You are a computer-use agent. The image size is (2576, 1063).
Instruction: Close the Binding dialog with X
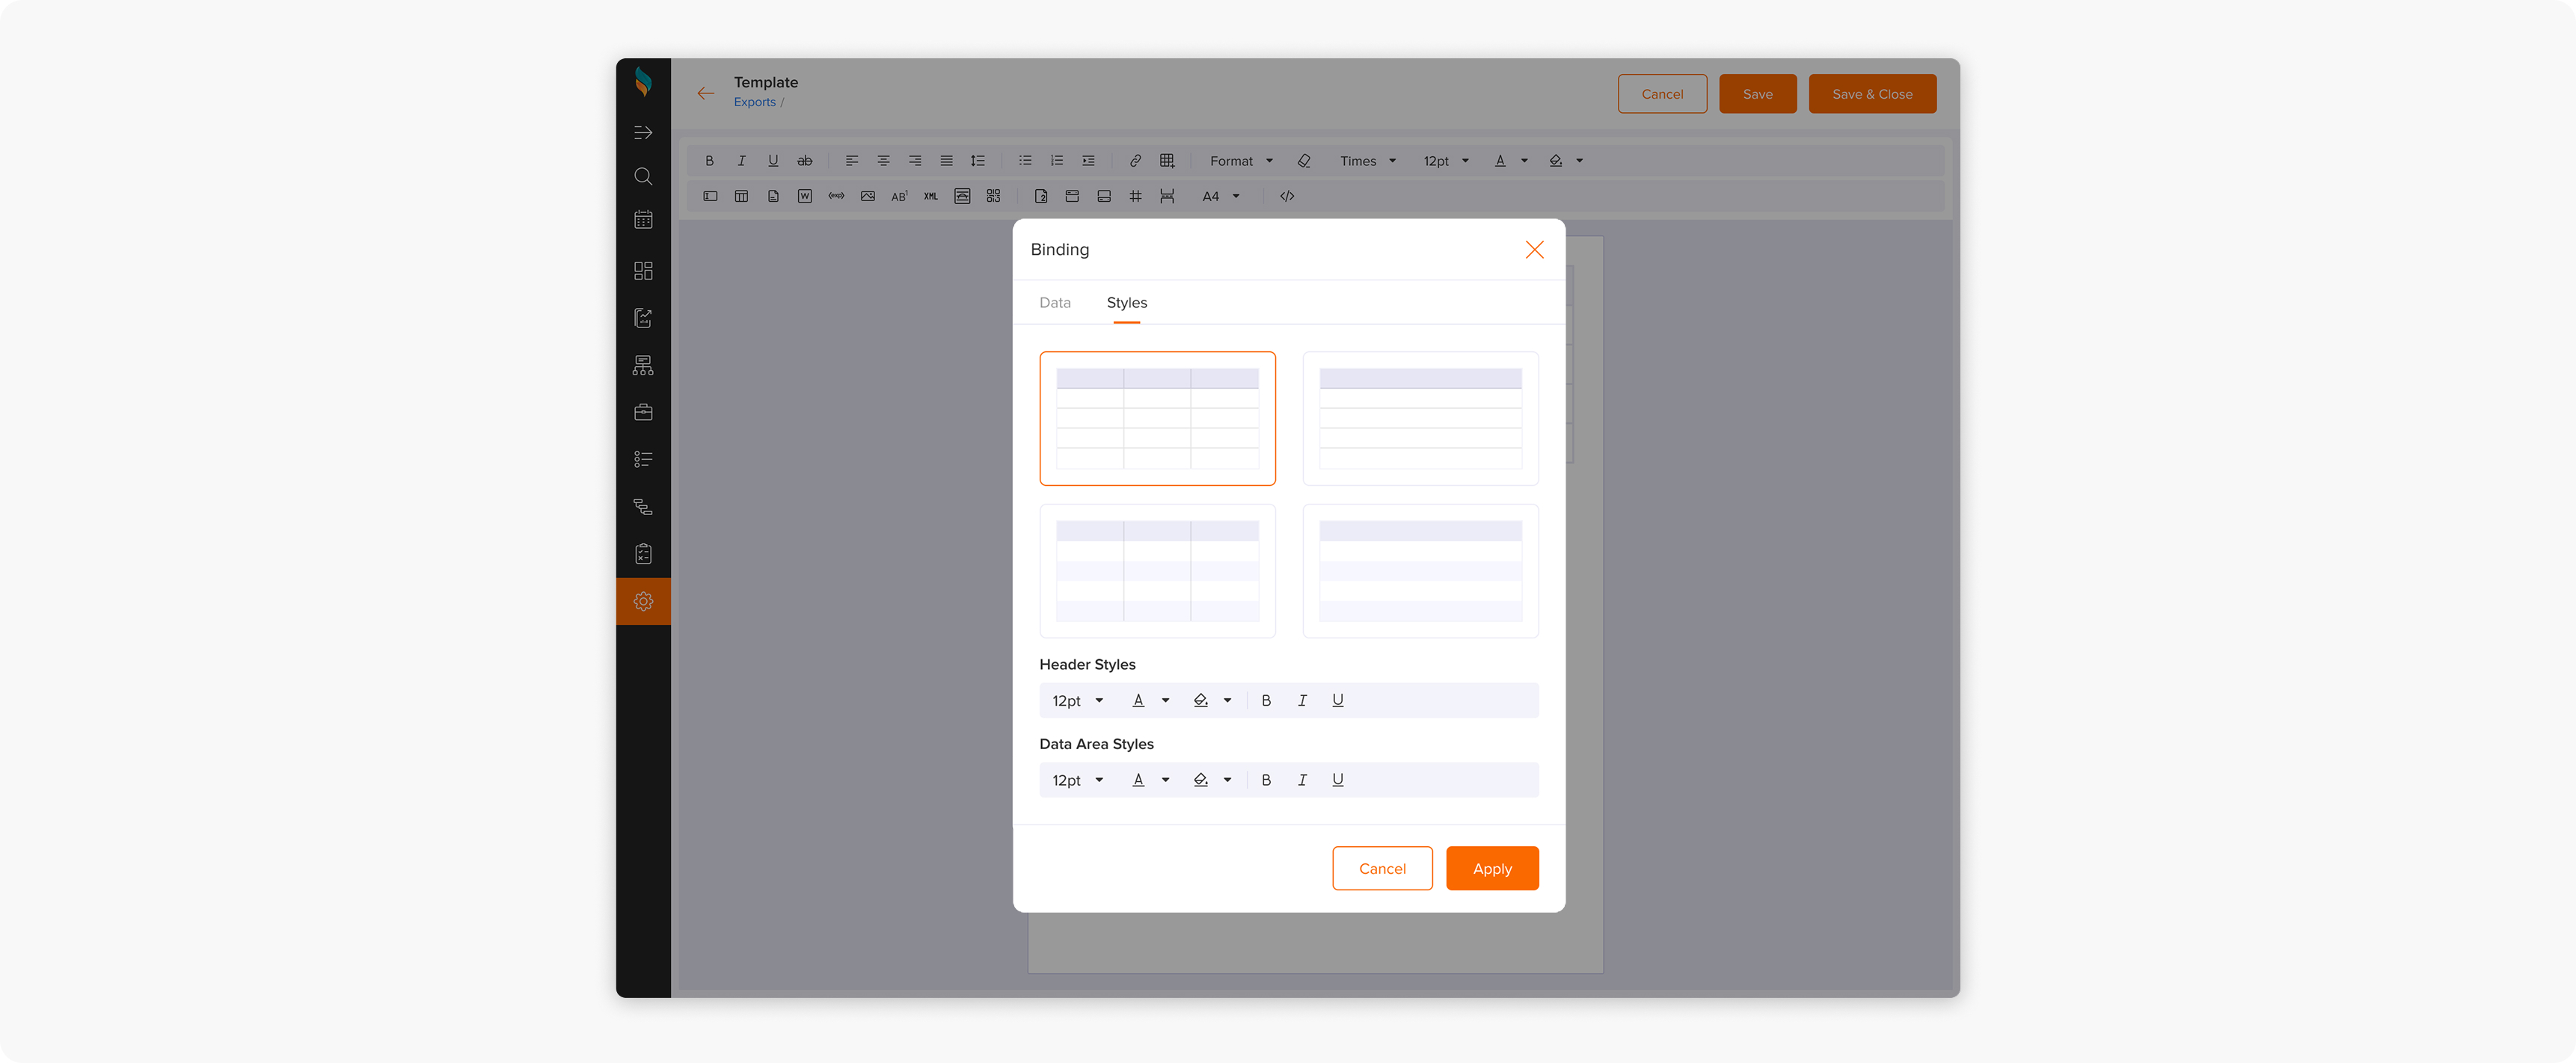1534,250
